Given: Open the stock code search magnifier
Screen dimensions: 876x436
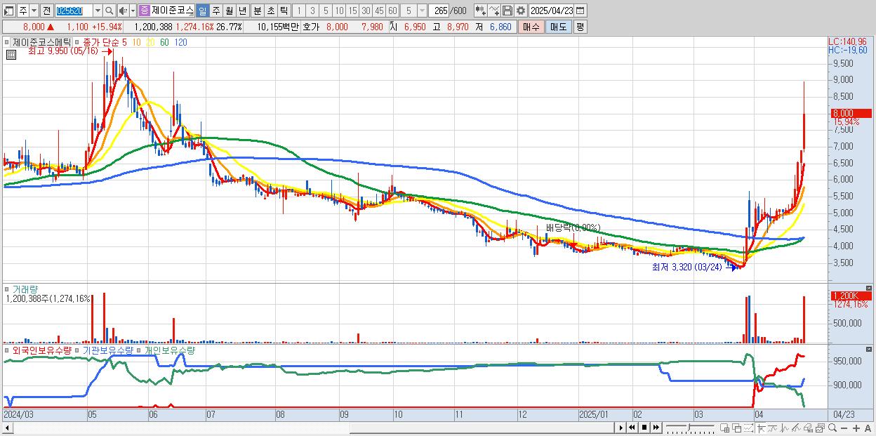Looking at the screenshot, I should tap(109, 11).
